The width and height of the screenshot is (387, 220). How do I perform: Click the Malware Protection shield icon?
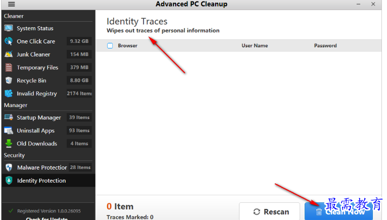click(x=9, y=168)
